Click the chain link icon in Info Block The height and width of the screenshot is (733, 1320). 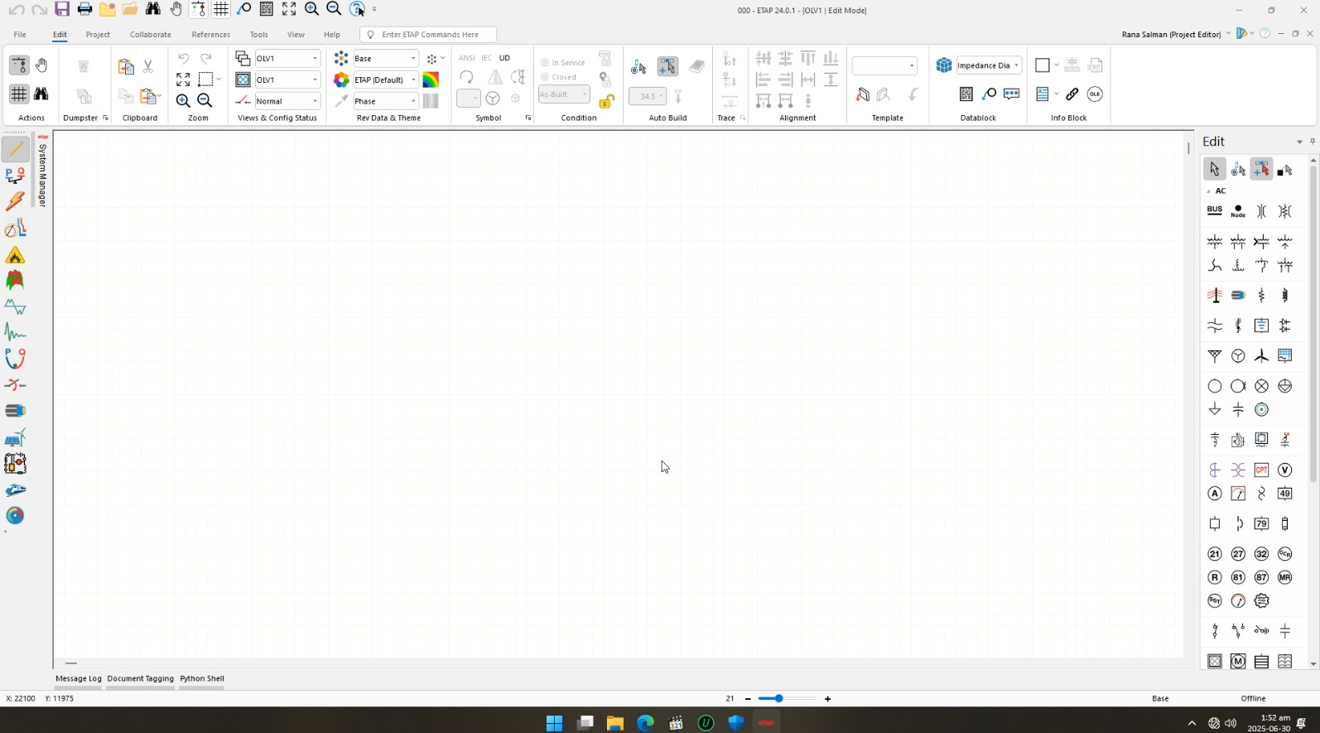(x=1072, y=94)
